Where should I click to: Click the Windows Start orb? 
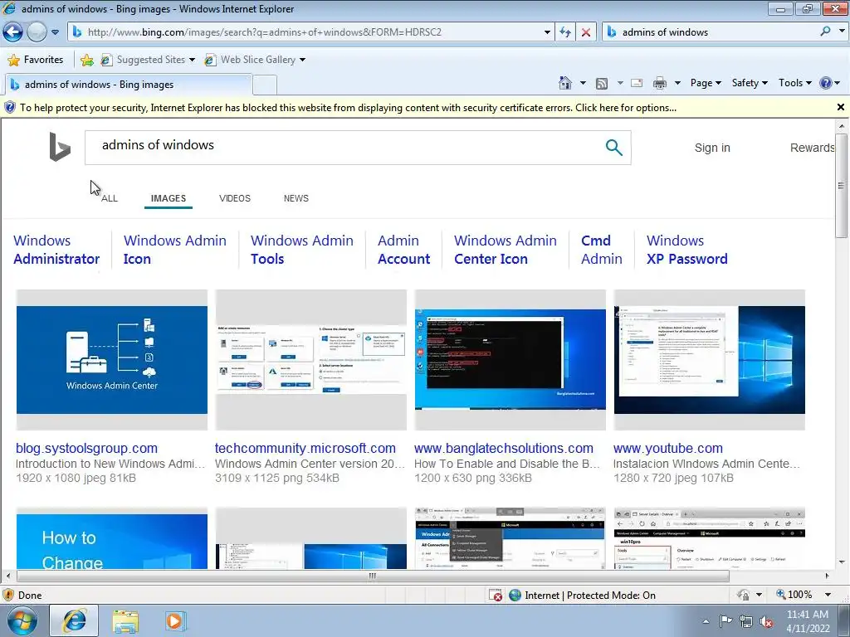click(x=22, y=620)
